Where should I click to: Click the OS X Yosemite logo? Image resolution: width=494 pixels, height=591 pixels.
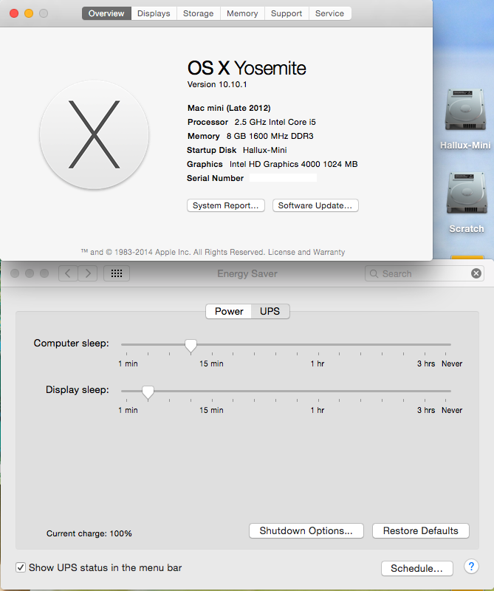pos(95,134)
